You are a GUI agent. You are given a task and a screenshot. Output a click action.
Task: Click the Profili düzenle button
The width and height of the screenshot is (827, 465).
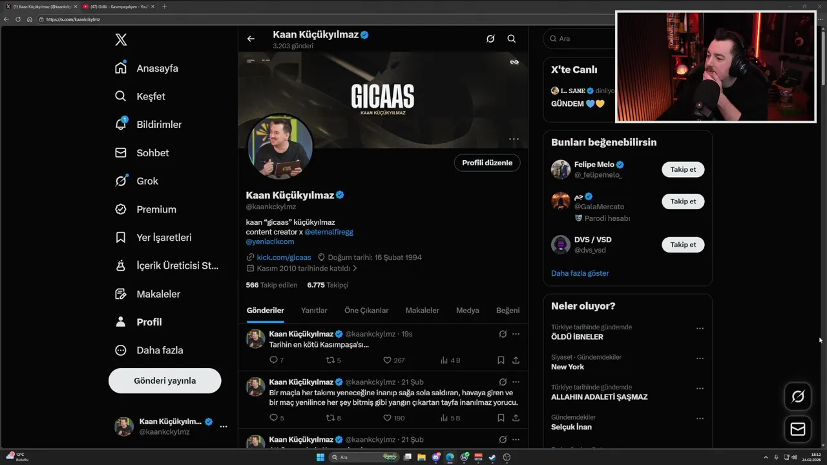point(487,163)
